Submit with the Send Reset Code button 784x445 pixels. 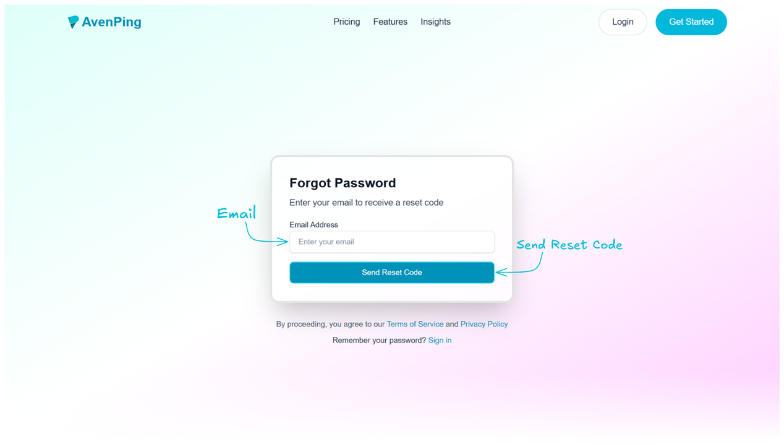[x=391, y=272]
